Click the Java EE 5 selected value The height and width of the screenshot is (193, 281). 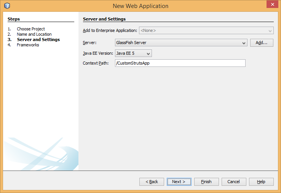pyautogui.click(x=125, y=53)
